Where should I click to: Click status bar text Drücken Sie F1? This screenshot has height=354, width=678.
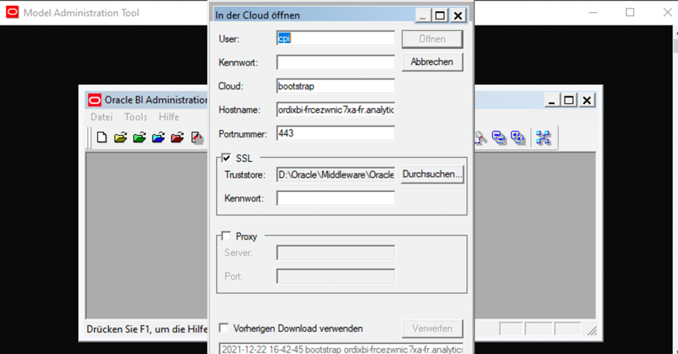(147, 329)
